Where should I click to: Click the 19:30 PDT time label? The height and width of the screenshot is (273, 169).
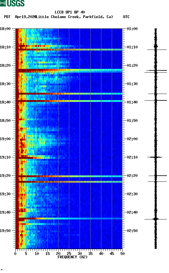(5, 194)
